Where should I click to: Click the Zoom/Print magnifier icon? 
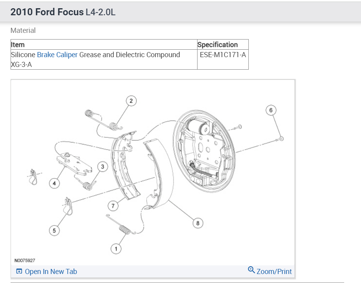[251, 270]
